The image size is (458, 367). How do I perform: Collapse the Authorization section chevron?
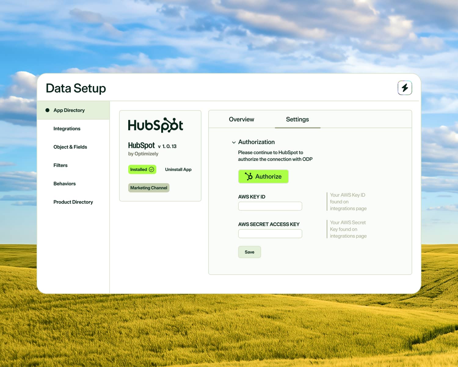pyautogui.click(x=234, y=142)
